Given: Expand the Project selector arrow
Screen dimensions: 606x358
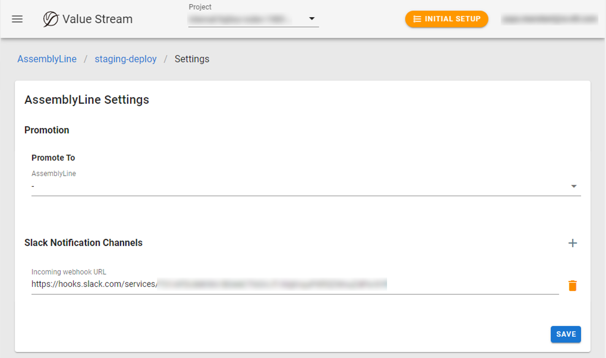Looking at the screenshot, I should 311,19.
